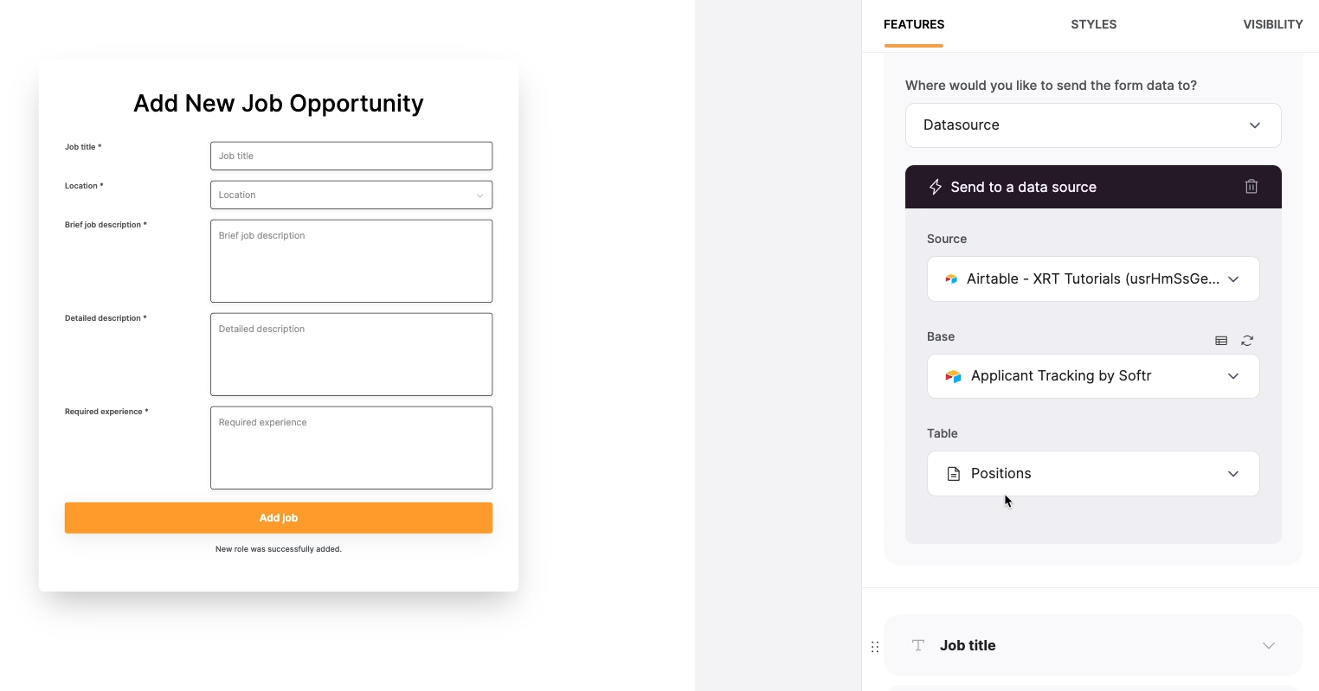Focus the Brief job description textarea
Image resolution: width=1319 pixels, height=691 pixels.
click(351, 261)
